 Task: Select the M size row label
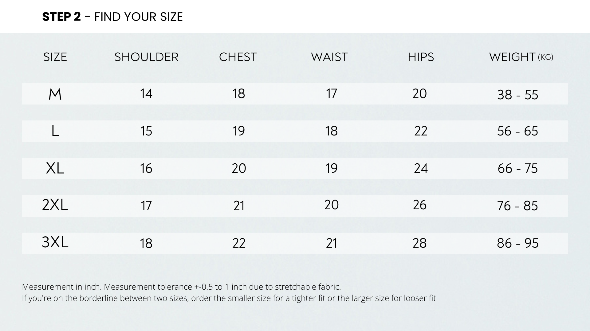click(x=55, y=94)
